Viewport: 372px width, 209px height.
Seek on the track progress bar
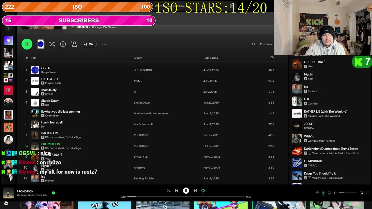(186, 197)
